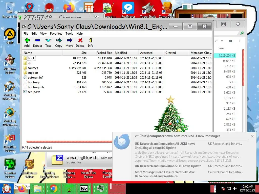Open the Edit menu
Image resolution: width=259 pixels, height=194 pixels.
coord(34,34)
